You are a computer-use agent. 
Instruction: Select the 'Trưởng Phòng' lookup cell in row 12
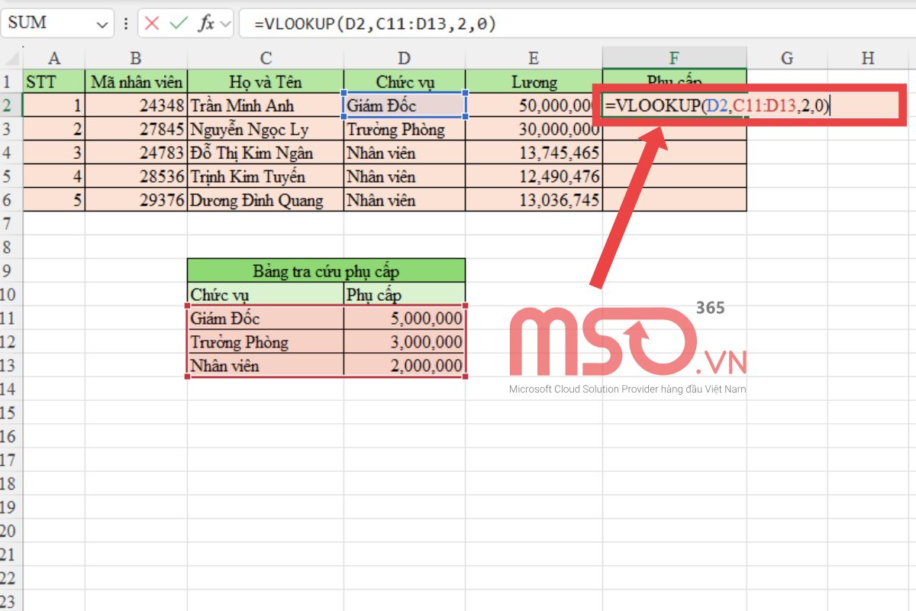click(x=266, y=342)
